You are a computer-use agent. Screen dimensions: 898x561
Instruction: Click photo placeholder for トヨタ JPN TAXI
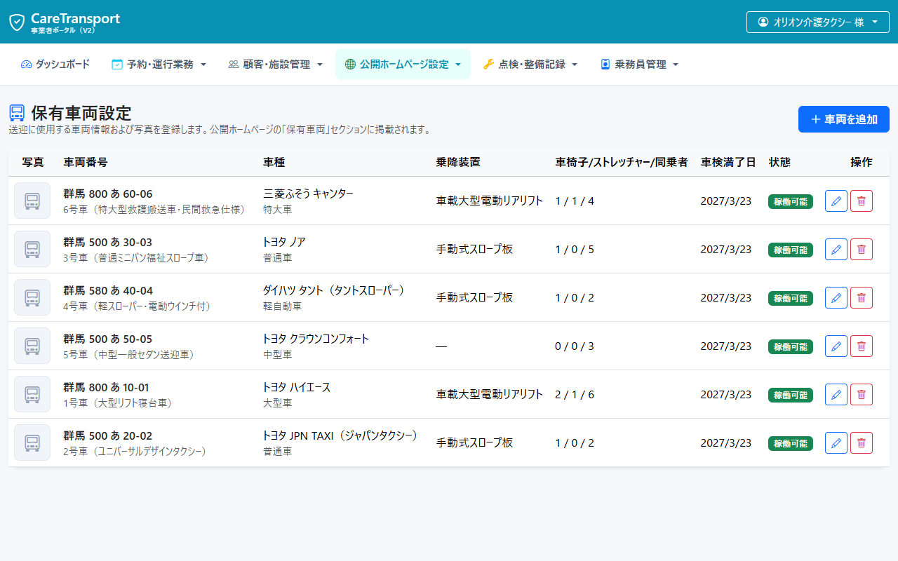point(32,443)
